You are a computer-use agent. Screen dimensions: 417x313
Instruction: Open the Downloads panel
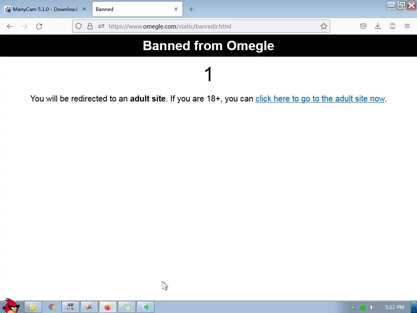tap(377, 26)
